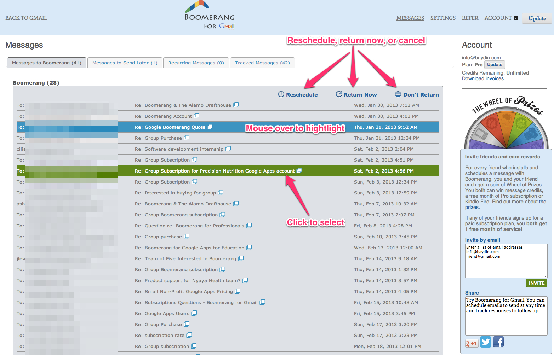Click Return Now action

(x=356, y=94)
